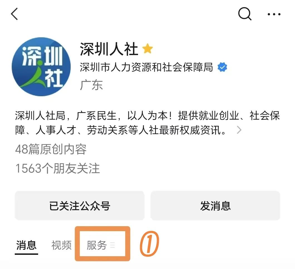Expand the account description chevron
The height and width of the screenshot is (269, 295).
coord(239,130)
